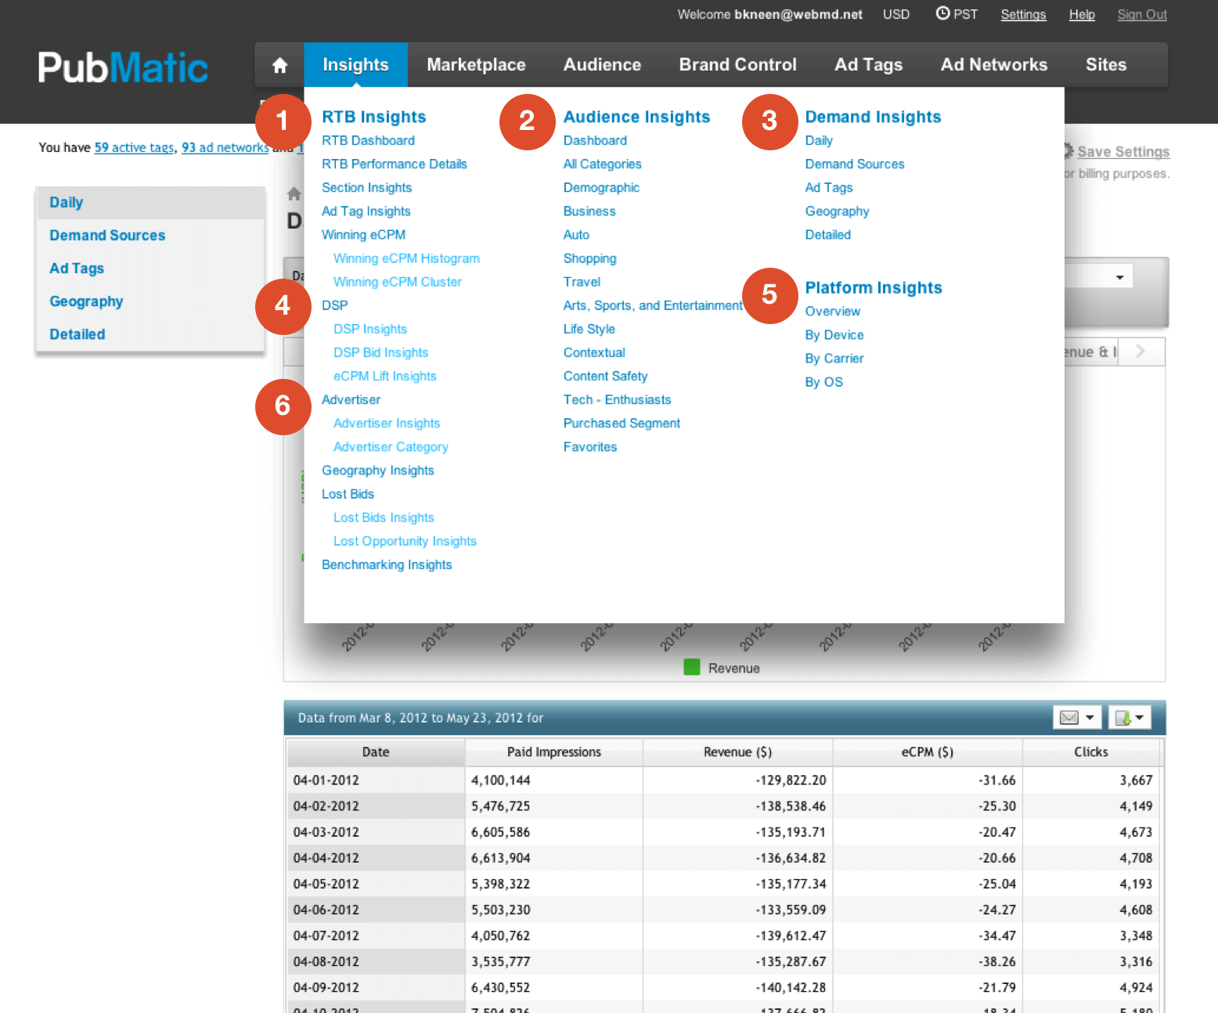The width and height of the screenshot is (1218, 1013).
Task: Expand the email button dropdown arrow
Action: (1090, 718)
